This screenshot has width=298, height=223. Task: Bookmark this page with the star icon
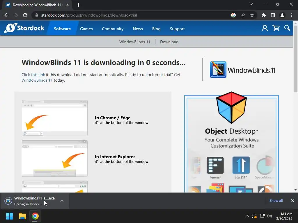click(252, 15)
